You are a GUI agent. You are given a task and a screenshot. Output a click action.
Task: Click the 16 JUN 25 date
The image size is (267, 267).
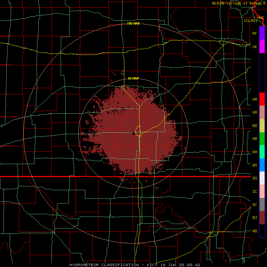172,265
